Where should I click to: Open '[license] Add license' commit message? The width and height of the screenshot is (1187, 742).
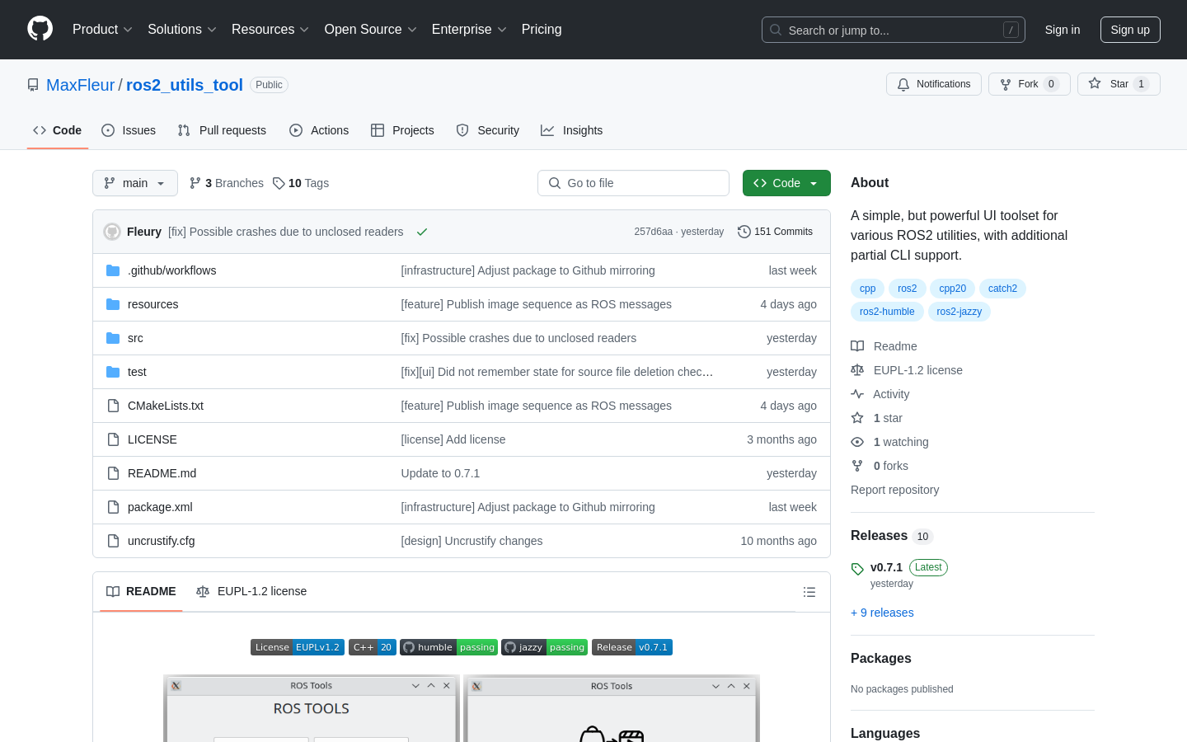point(453,439)
